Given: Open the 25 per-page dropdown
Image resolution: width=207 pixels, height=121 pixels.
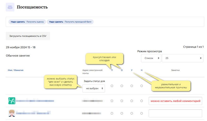Looking at the screenshot, I should coord(183,58).
